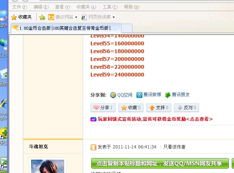Click the 支持 up-arrow button

coord(159,108)
